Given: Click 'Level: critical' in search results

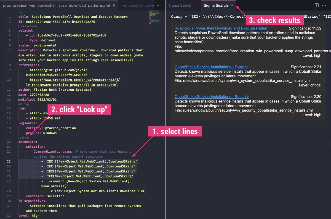Looking at the screenshot, I should tap(310, 85).
